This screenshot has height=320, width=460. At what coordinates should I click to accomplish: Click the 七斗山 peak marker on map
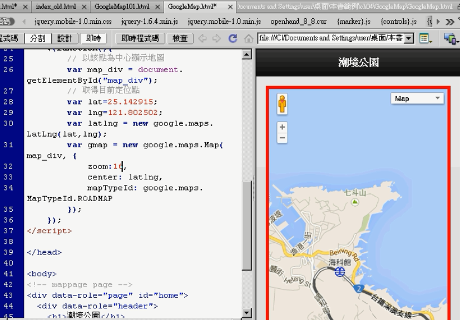[355, 202]
